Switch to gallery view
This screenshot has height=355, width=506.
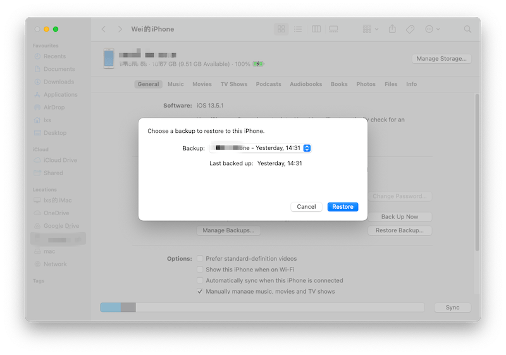pos(333,29)
